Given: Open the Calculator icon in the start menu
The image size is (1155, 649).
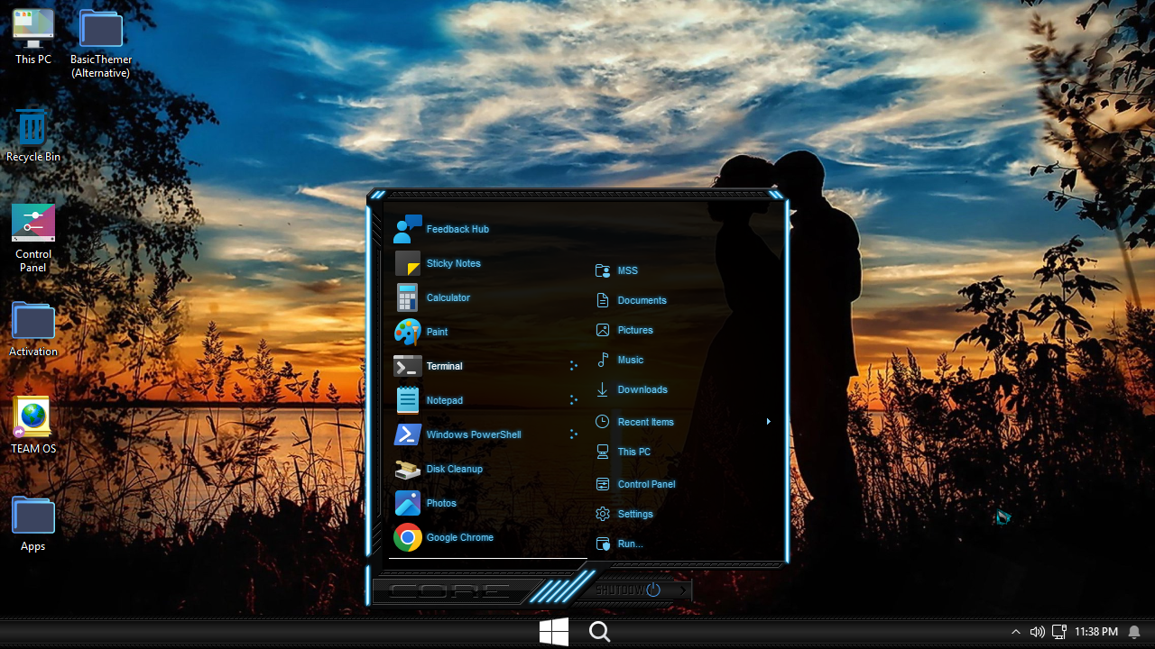Looking at the screenshot, I should tap(408, 297).
